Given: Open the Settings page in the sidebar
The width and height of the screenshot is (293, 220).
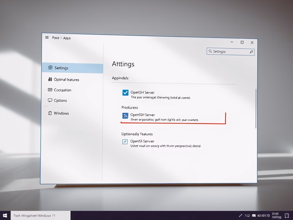Looking at the screenshot, I should 72,68.
